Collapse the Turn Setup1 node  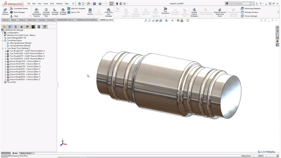(3, 48)
